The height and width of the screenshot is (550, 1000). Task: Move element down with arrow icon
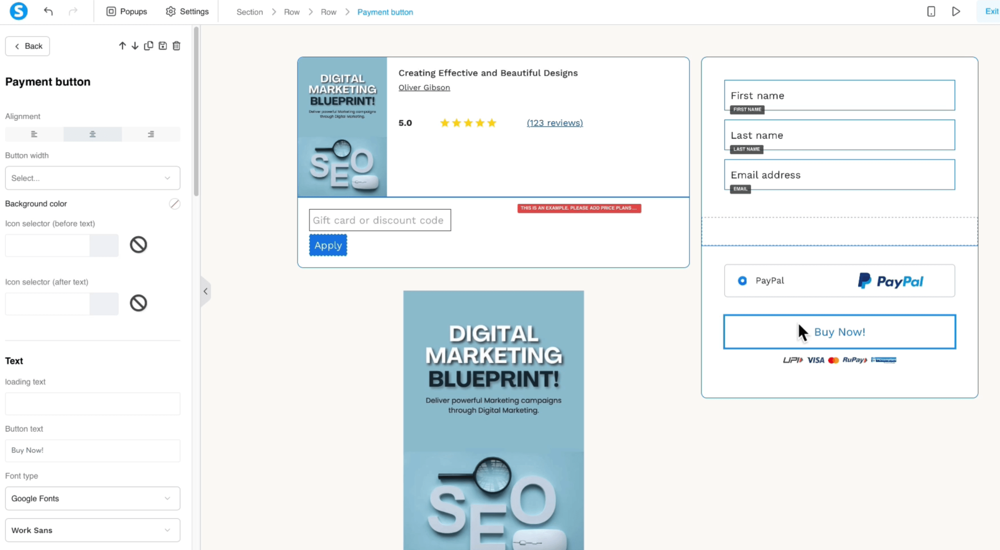[x=135, y=46]
